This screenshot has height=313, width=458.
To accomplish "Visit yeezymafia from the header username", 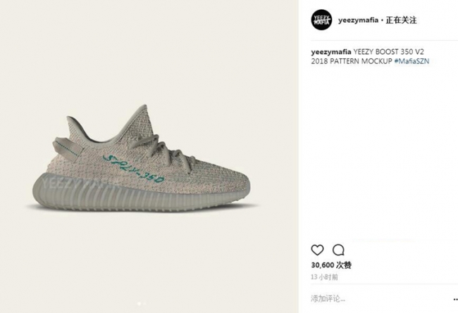I will tap(358, 20).
